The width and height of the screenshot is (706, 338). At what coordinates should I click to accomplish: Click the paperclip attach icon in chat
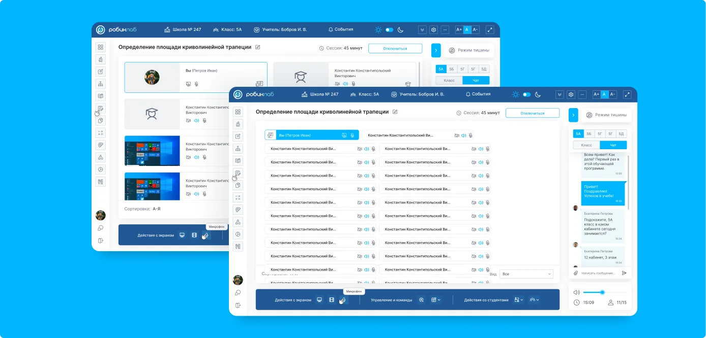(x=576, y=273)
